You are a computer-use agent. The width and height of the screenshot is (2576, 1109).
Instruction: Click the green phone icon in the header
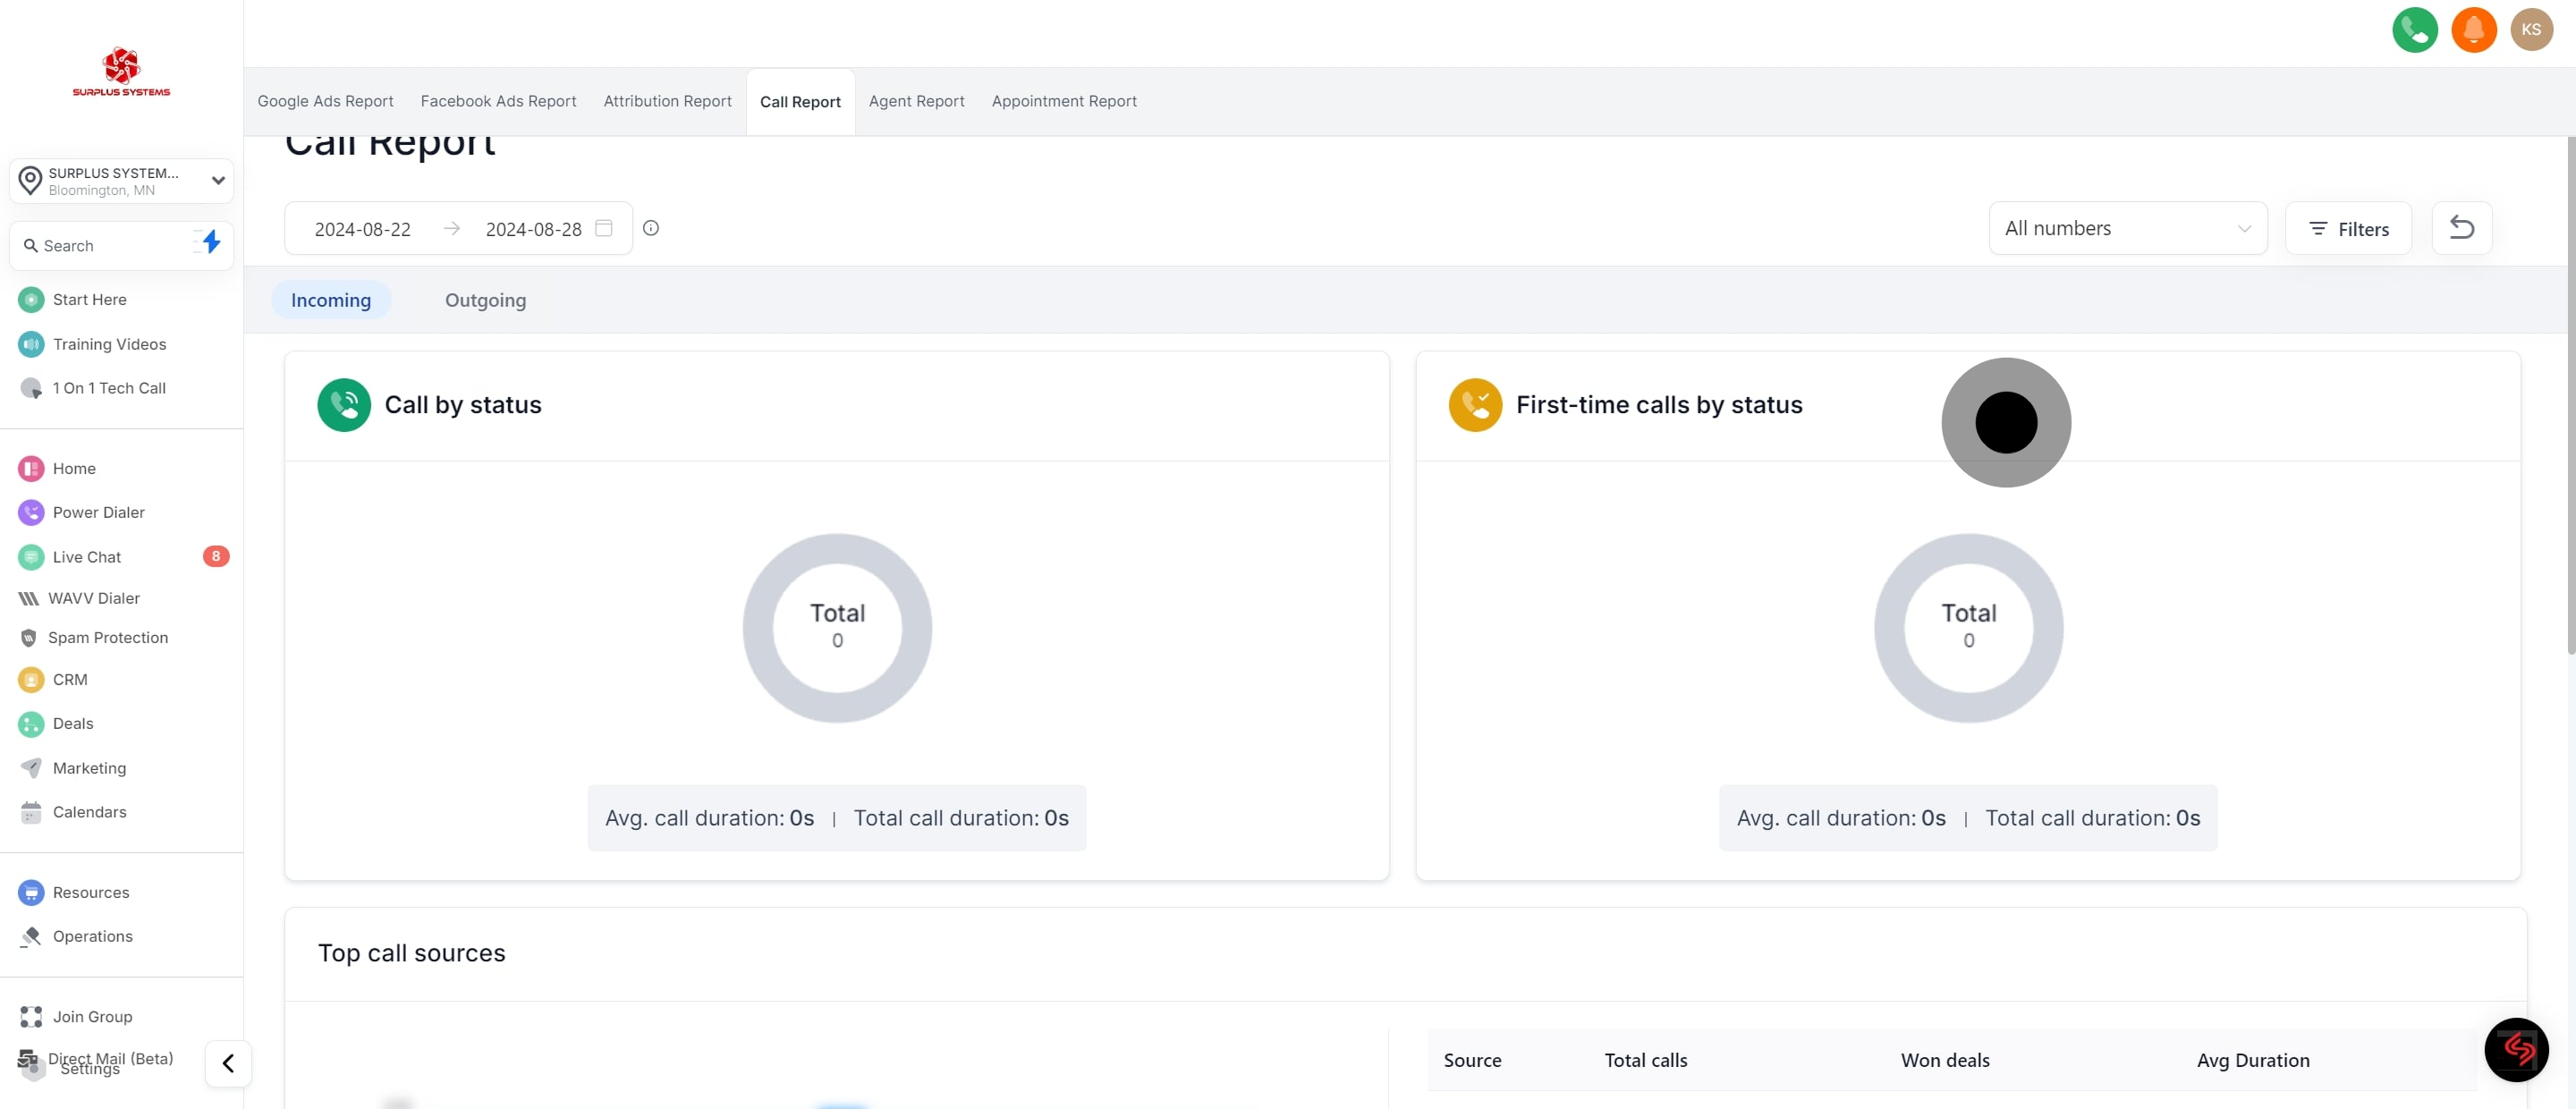(2415, 30)
